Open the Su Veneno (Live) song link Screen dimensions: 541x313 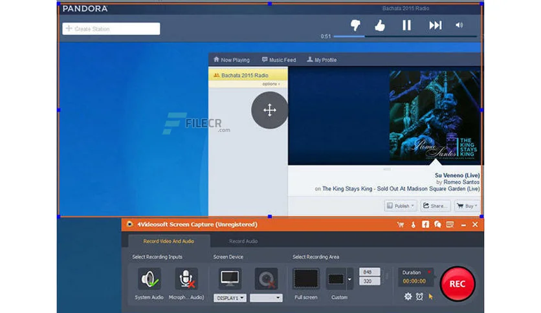click(457, 175)
